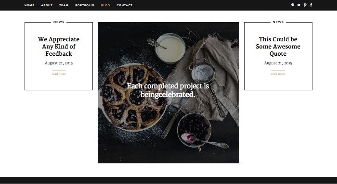Viewport: 337px width, 184px height.
Task: Go to Contact page
Action: point(125,5)
